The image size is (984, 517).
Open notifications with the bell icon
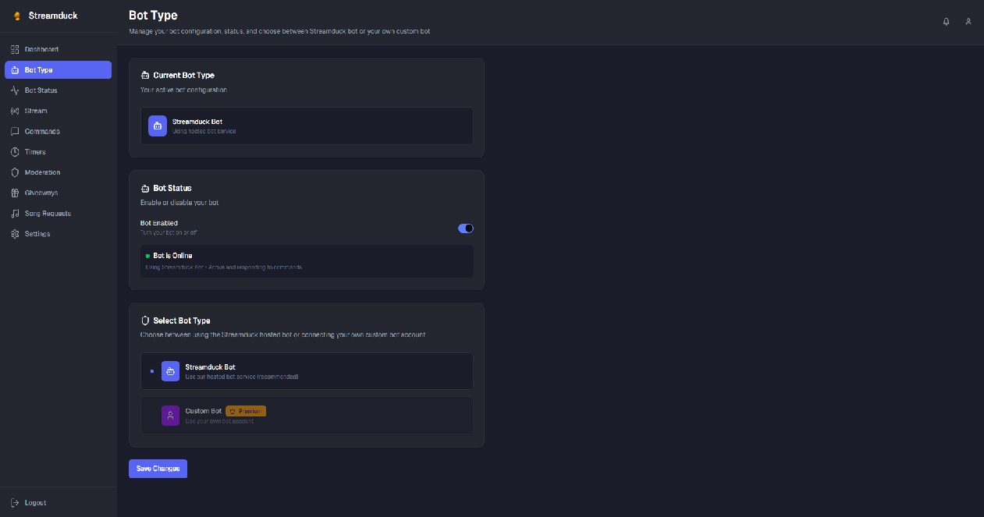(946, 22)
